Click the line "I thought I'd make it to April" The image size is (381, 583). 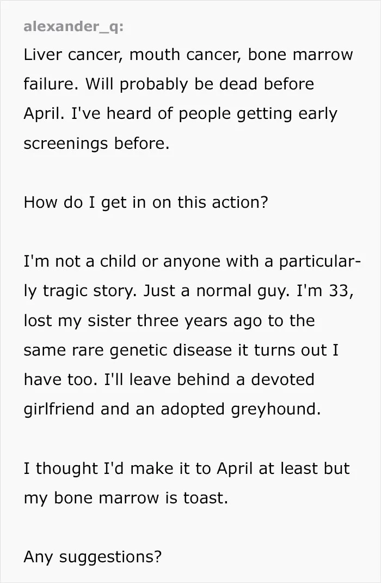point(187,468)
